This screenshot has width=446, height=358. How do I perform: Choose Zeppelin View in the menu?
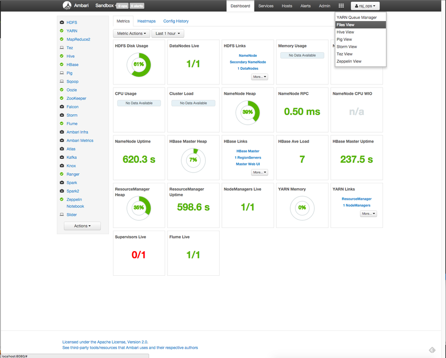(361, 61)
